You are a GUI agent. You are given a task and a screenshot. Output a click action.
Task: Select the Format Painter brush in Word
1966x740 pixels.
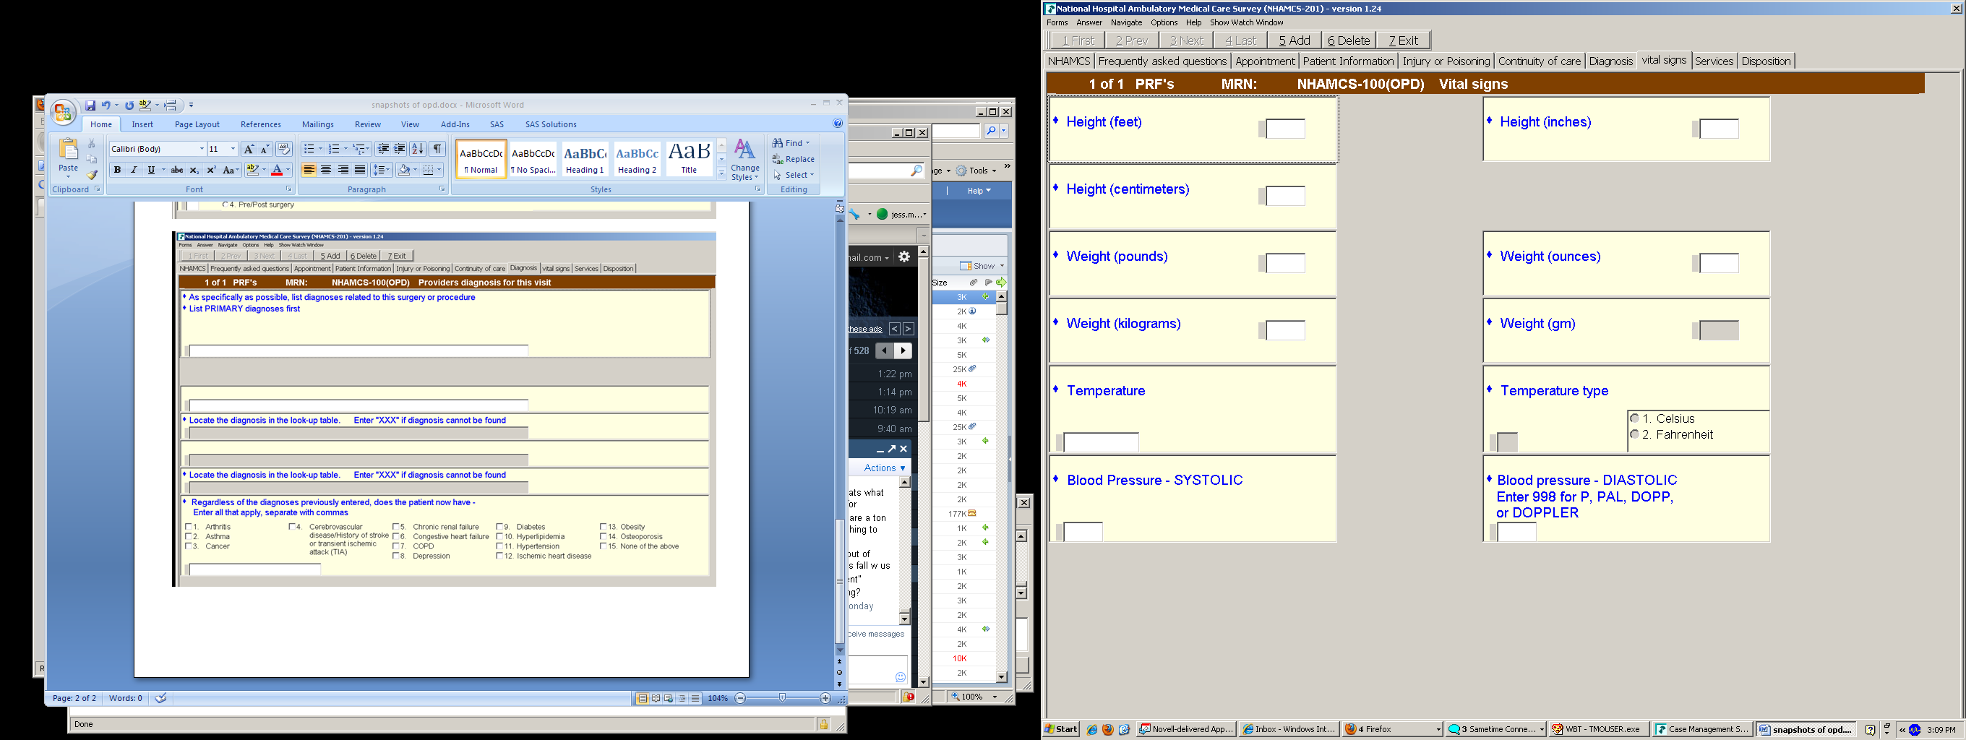[93, 175]
